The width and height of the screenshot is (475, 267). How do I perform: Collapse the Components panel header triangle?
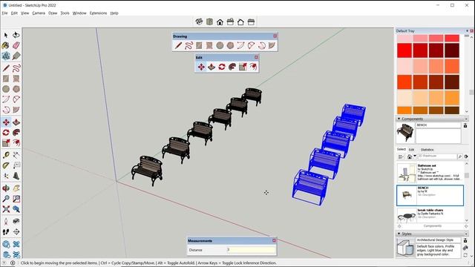pos(399,119)
